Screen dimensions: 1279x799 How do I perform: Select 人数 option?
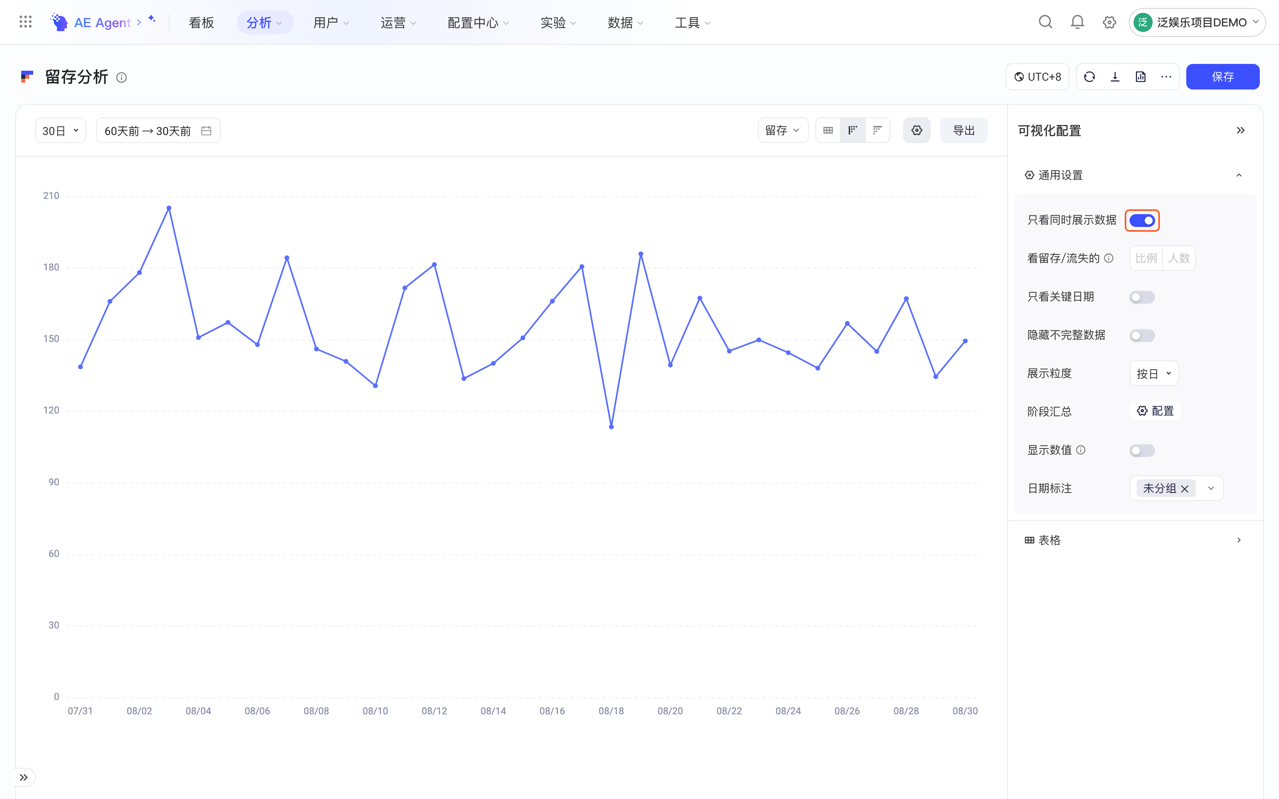point(1179,258)
